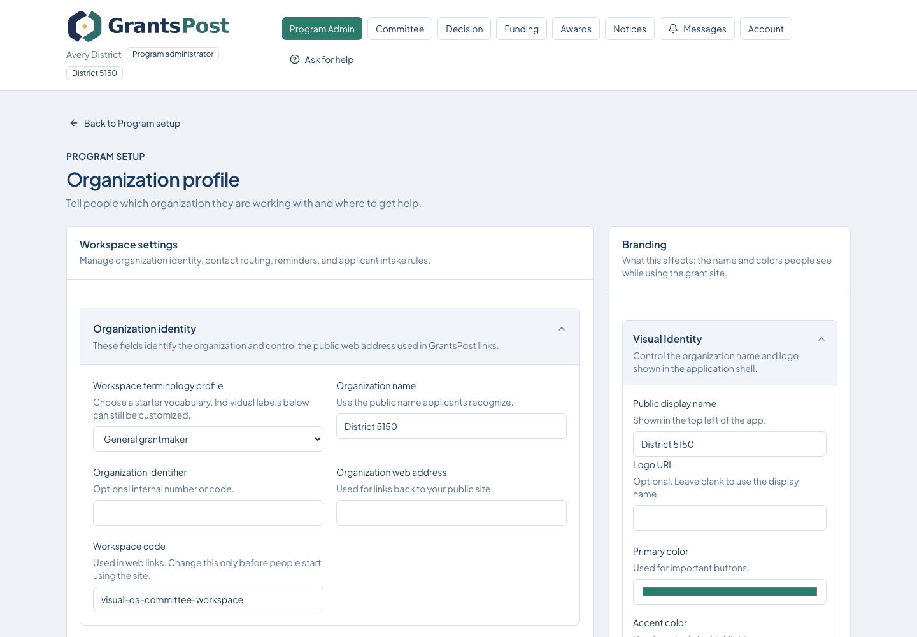
Task: Click the Organization profile heading
Action: 153,180
